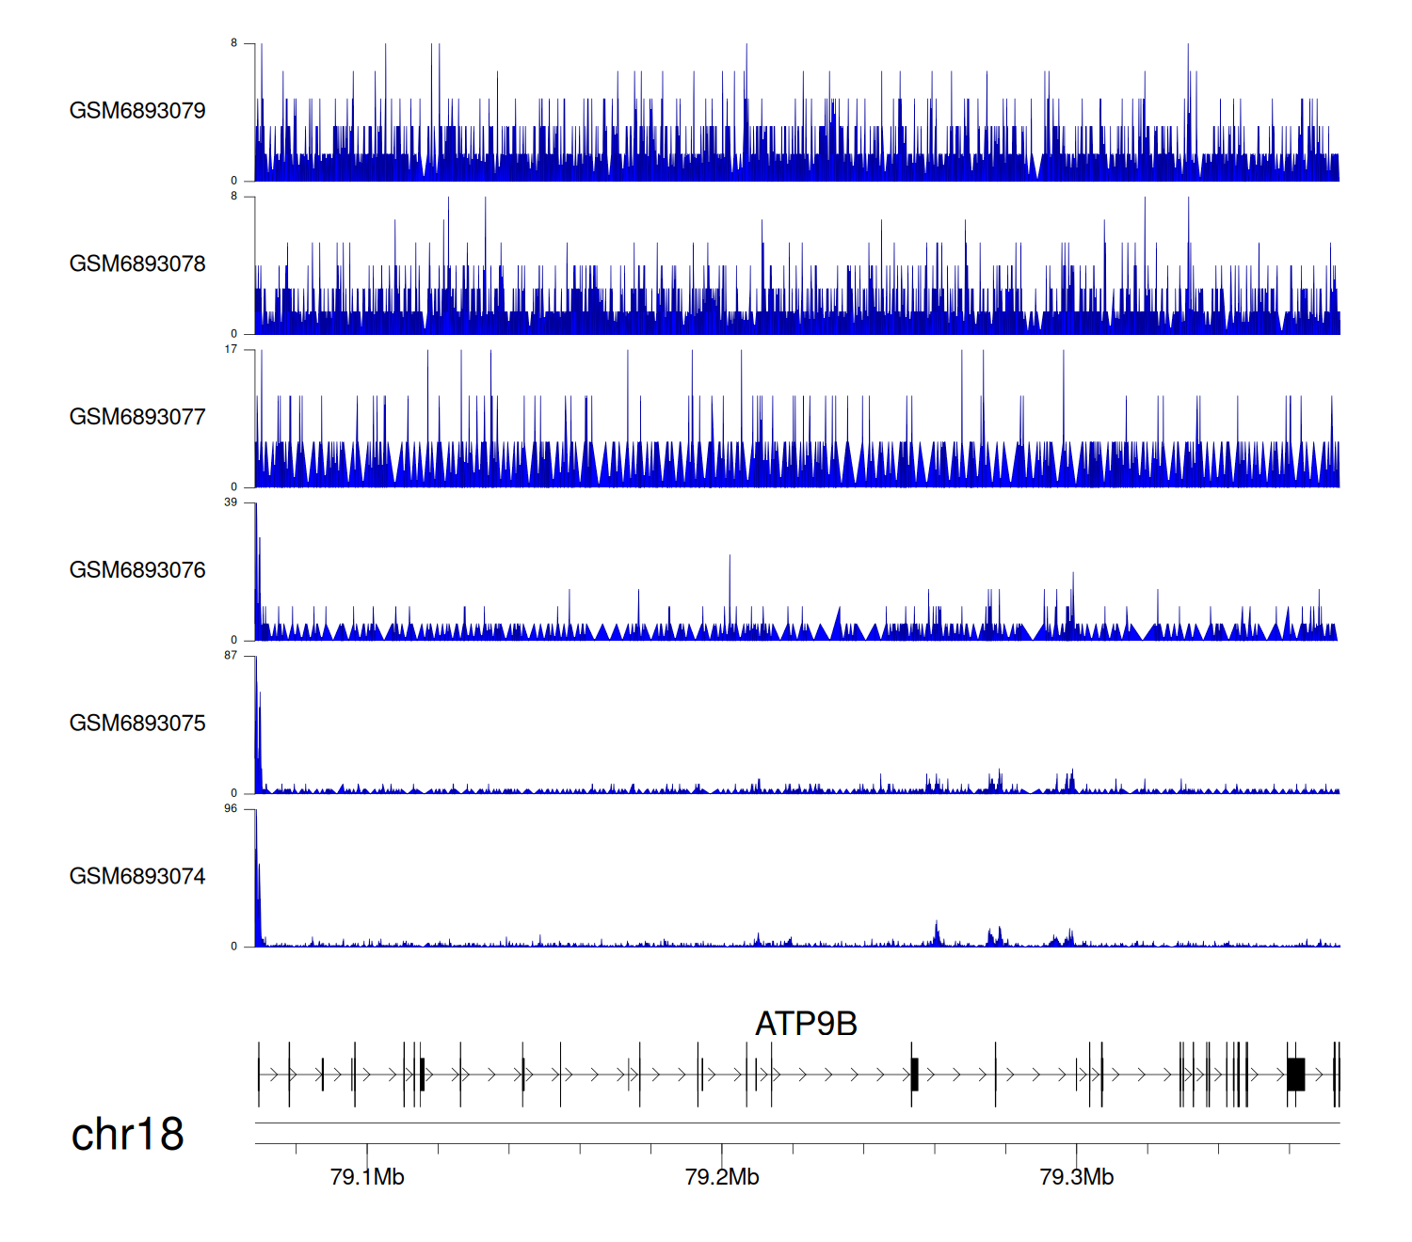Click the 79.3Mb axis position label
Screen dimensions: 1412x1242
point(1076,1177)
